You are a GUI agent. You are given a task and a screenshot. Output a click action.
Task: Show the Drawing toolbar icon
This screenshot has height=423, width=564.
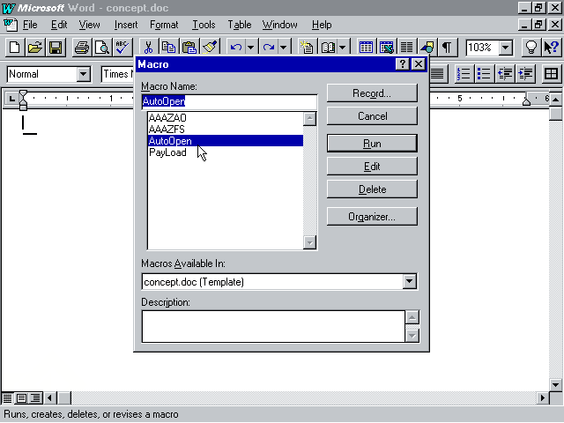point(427,48)
